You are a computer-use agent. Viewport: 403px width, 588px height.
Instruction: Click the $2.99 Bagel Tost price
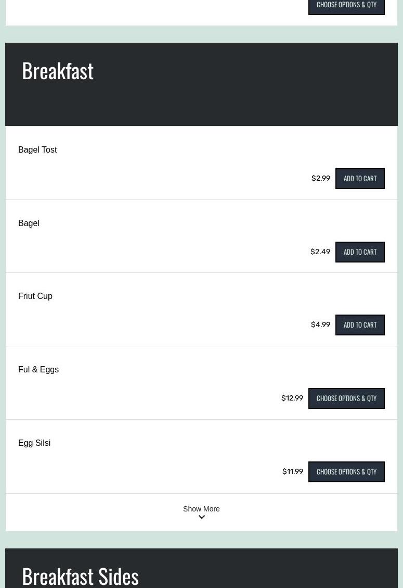click(321, 179)
